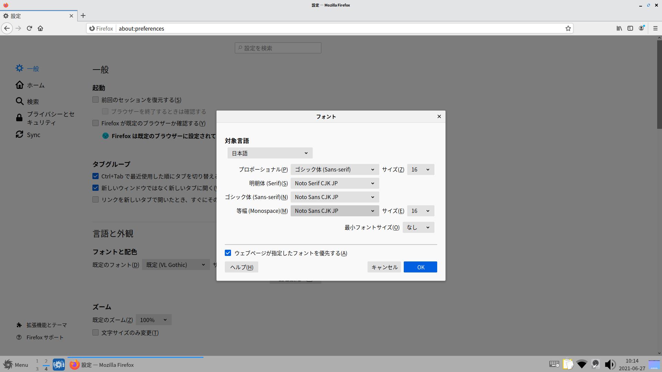Click the browser reload icon
Viewport: 662px width, 372px height.
[29, 28]
